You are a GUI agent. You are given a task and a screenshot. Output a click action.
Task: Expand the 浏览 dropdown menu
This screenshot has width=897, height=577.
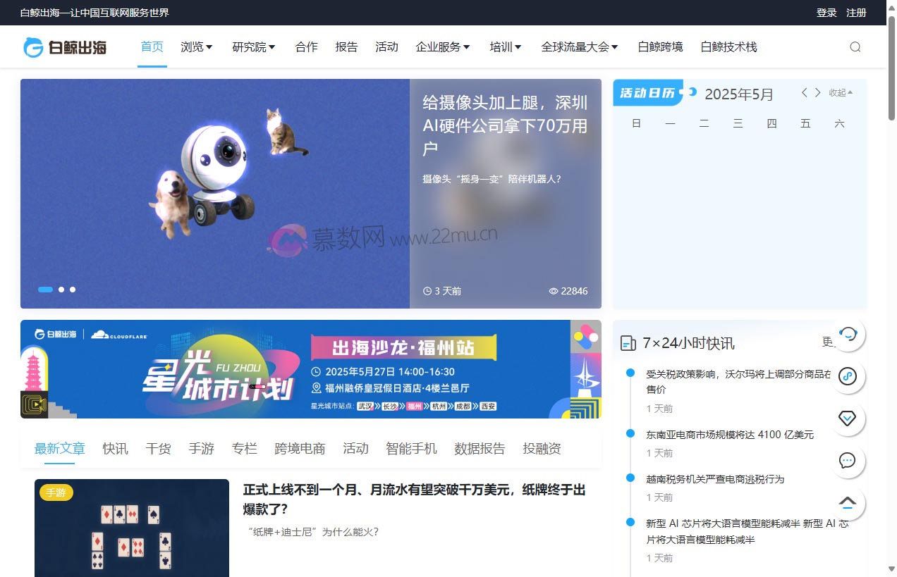point(196,47)
